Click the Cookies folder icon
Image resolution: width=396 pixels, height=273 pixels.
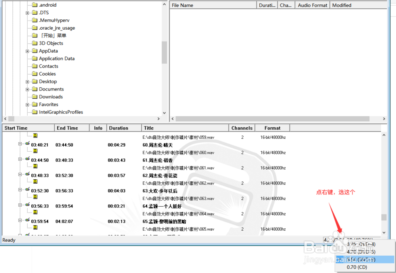(35, 74)
